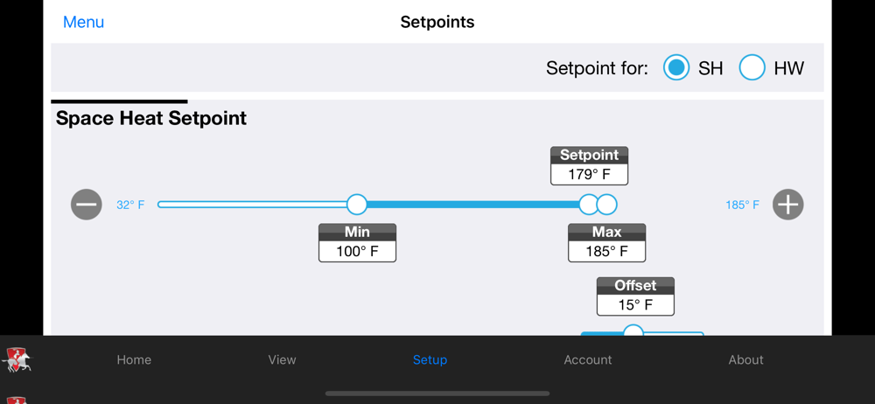Viewport: 875px width, 404px height.
Task: Click the Setpoint slider handle
Action: point(588,205)
